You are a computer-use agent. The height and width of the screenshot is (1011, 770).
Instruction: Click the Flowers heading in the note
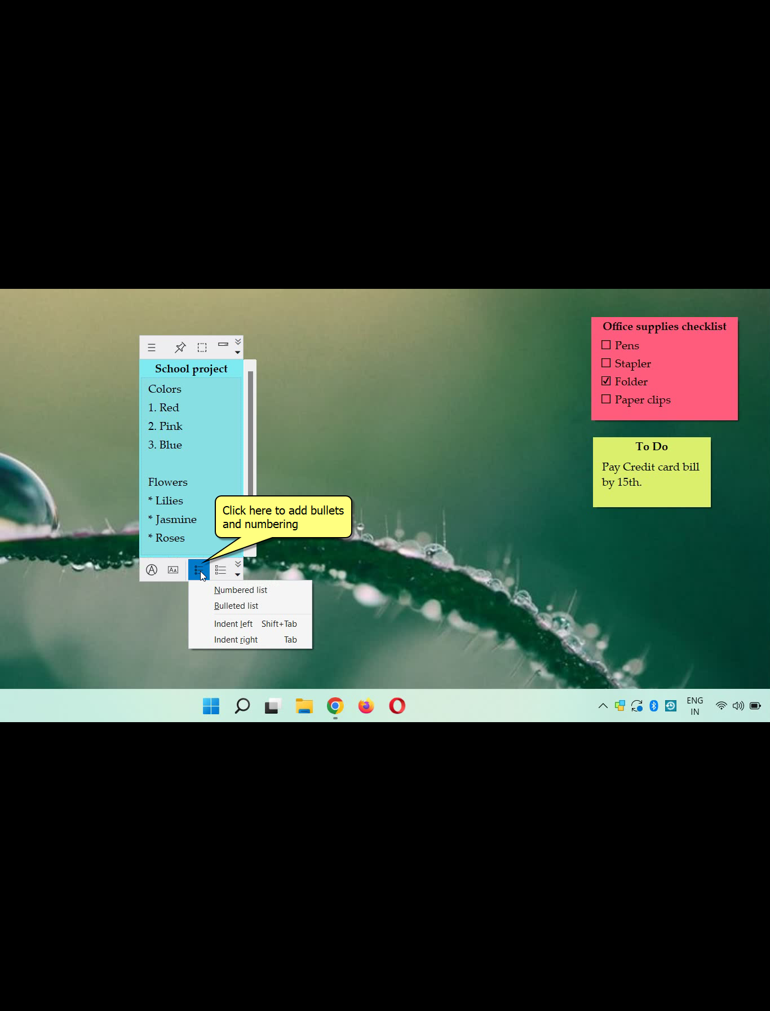[168, 482]
